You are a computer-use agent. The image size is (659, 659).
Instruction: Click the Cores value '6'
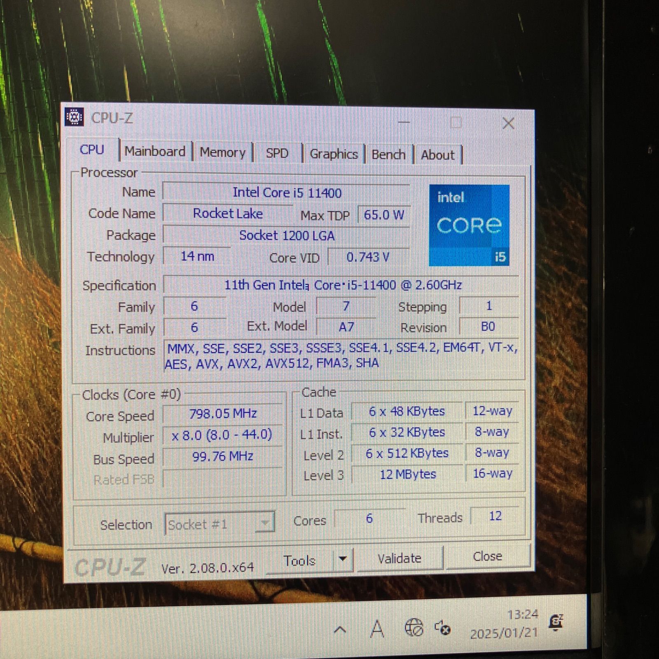369,518
